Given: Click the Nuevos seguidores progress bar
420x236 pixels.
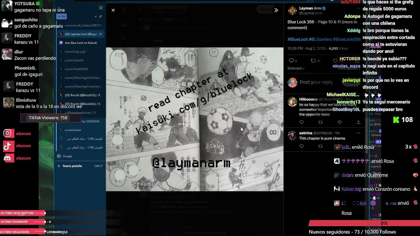Looking at the screenshot, I should click(364, 223).
